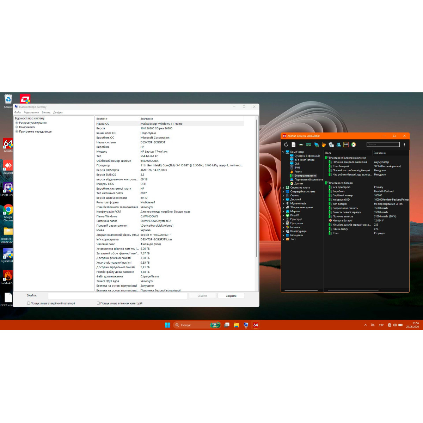
Task: Click the user silhouette icon in AIDA64 toolbar
Action: point(338,145)
